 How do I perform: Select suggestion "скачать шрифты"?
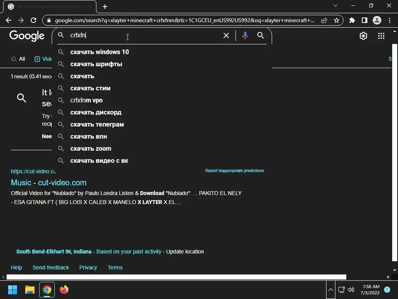tap(162, 64)
